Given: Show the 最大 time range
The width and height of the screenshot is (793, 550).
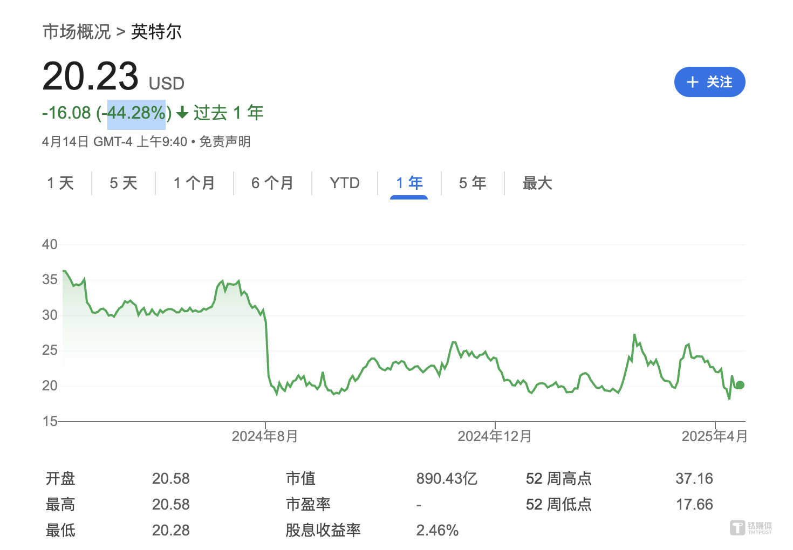Looking at the screenshot, I should pyautogui.click(x=537, y=183).
